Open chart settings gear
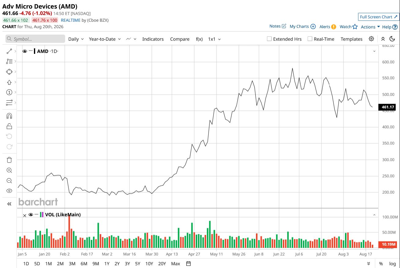The height and width of the screenshot is (268, 400). click(x=371, y=39)
